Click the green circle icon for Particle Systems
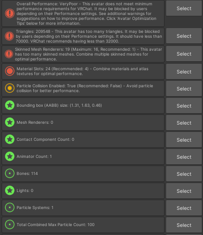 pyautogui.click(x=10, y=207)
